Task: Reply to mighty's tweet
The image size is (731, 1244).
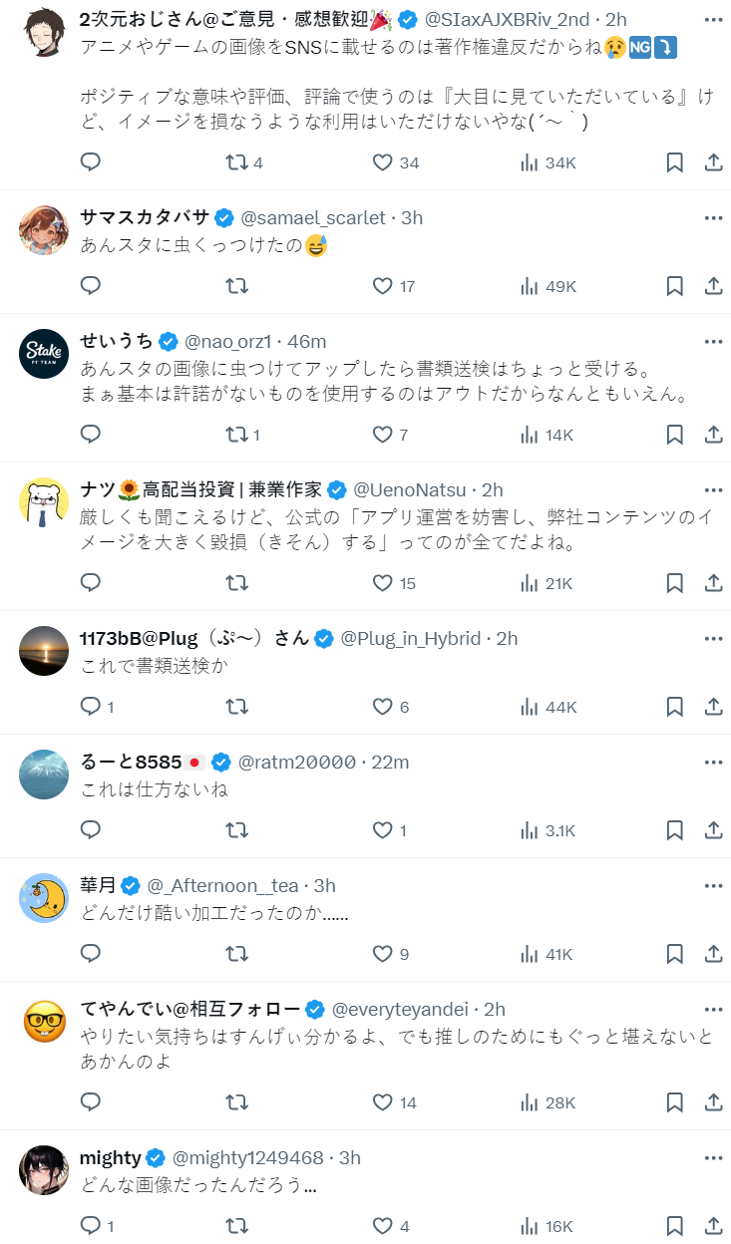Action: [x=91, y=1226]
